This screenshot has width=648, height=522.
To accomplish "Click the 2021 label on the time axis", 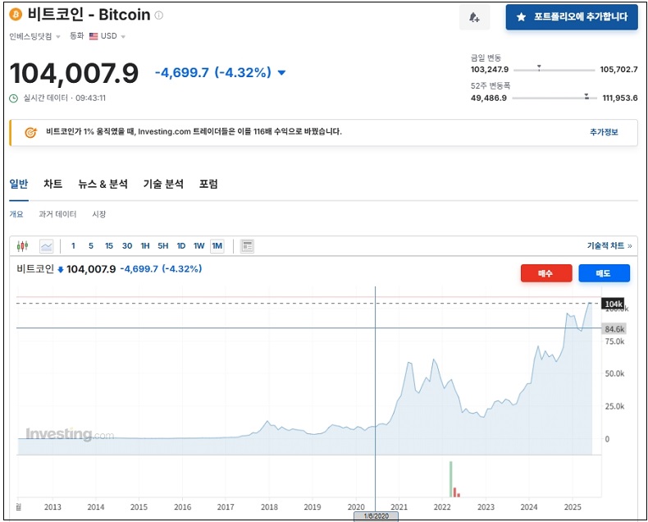I will (399, 507).
